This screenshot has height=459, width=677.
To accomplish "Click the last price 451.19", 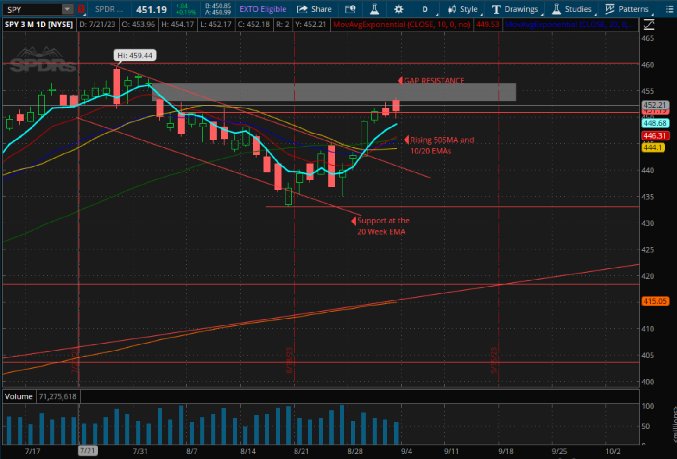I will pos(152,9).
